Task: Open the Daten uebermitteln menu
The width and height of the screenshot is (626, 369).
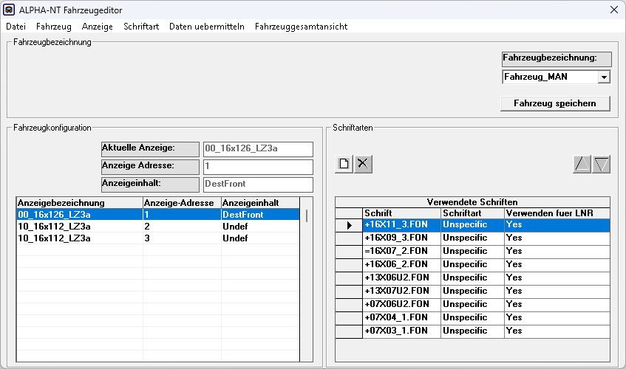Action: [207, 27]
